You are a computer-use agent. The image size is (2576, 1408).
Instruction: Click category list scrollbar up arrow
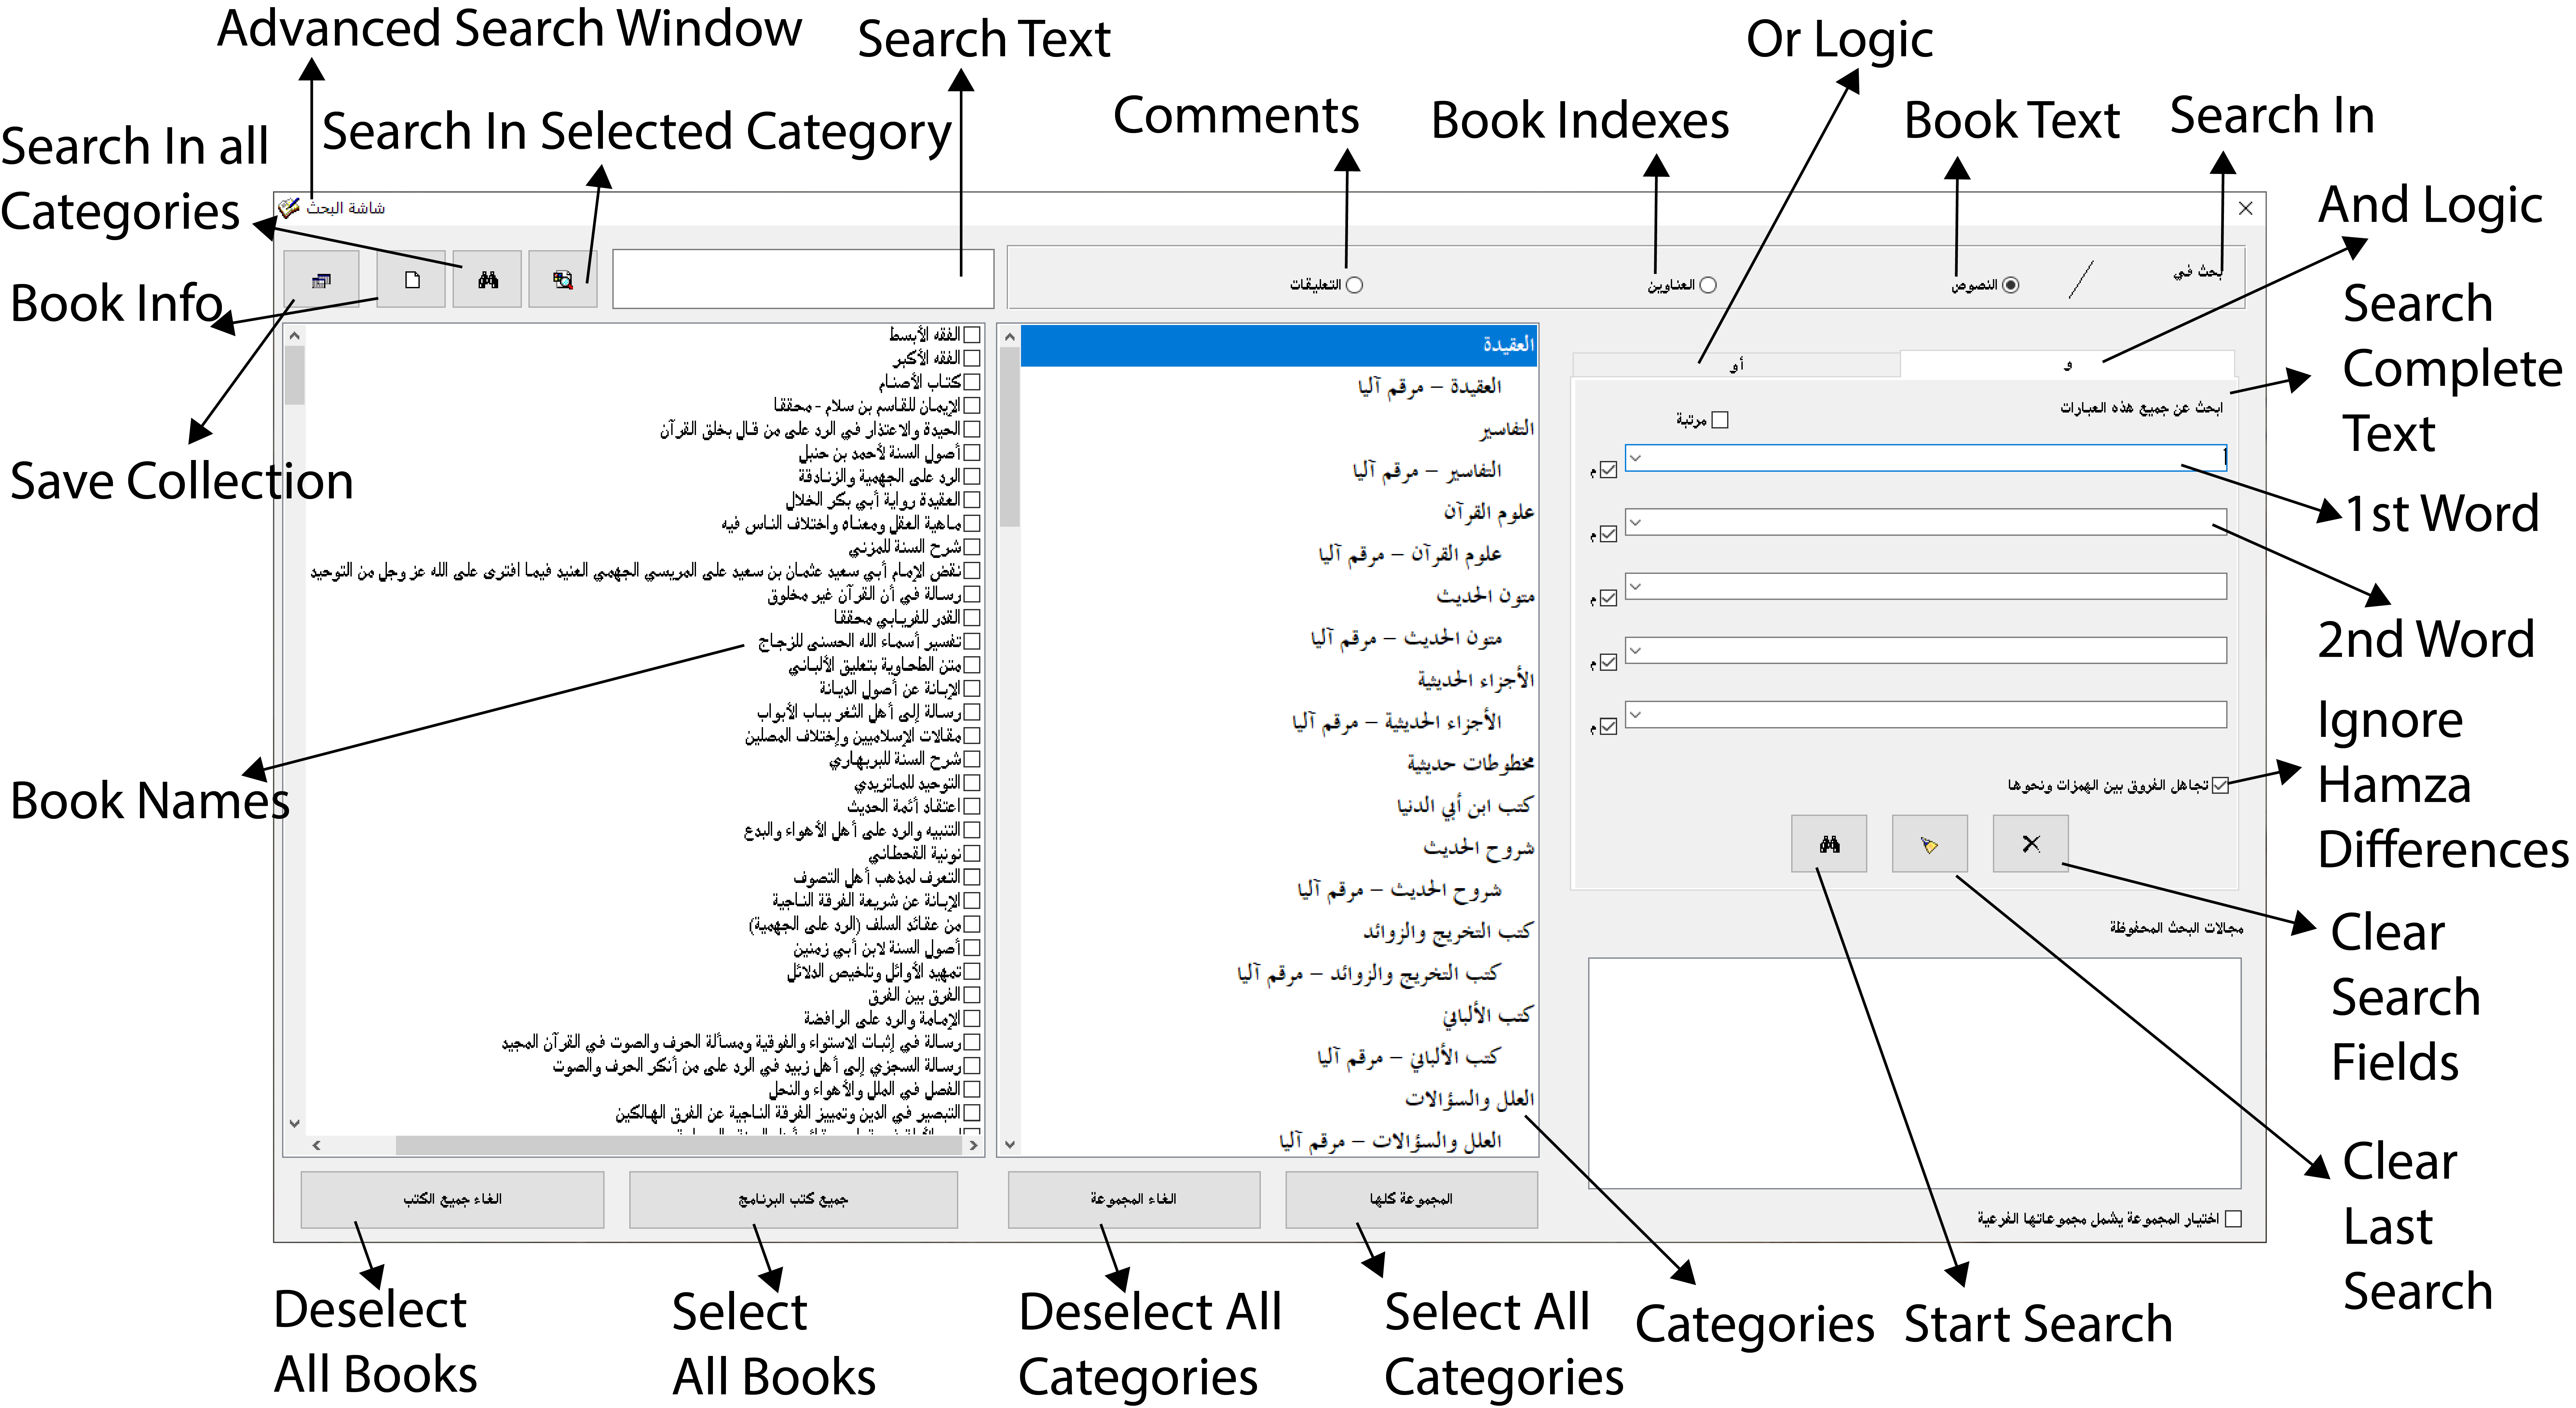[1010, 337]
